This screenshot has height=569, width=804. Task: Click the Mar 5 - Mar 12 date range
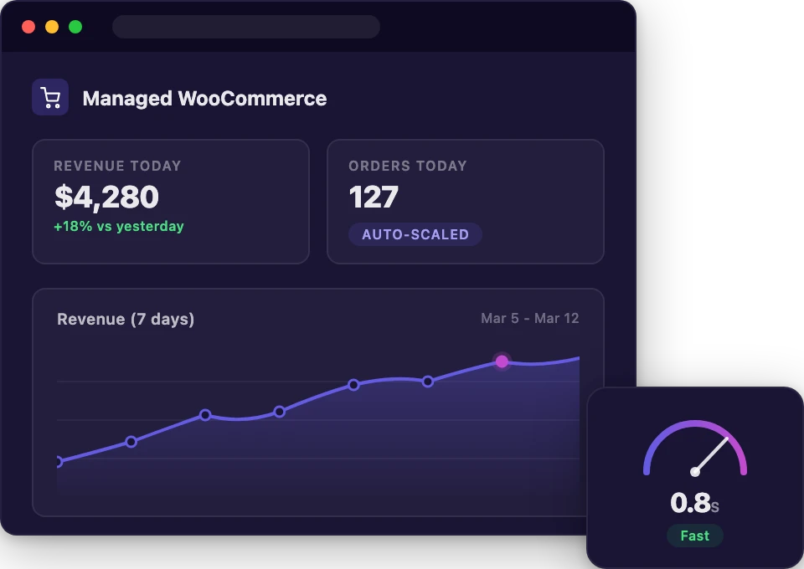tap(529, 319)
